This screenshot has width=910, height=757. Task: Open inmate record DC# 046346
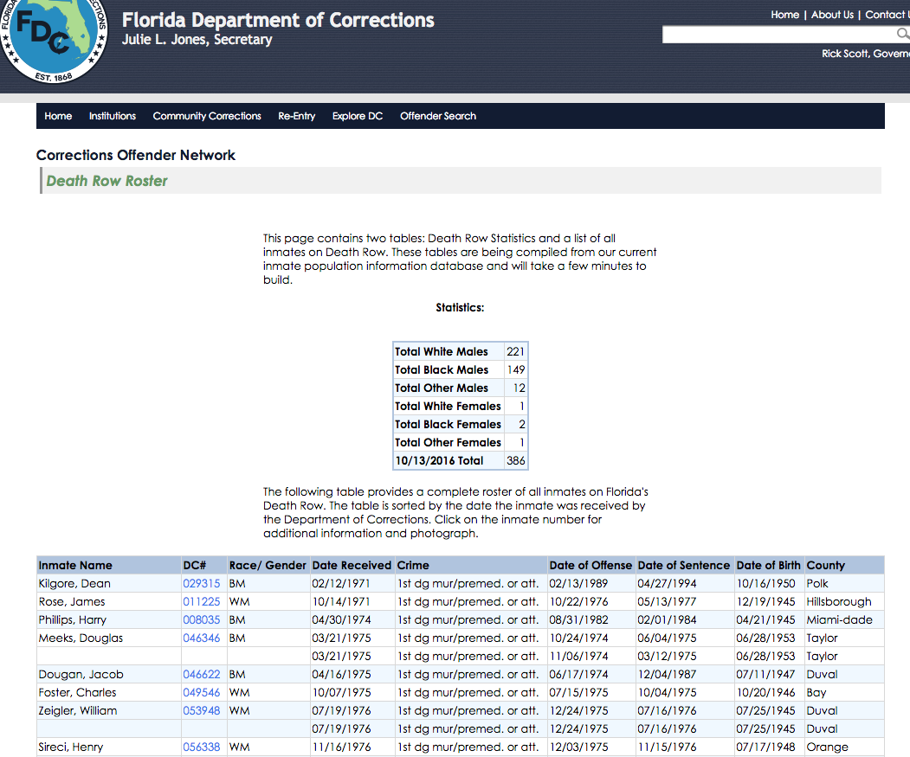pos(202,638)
